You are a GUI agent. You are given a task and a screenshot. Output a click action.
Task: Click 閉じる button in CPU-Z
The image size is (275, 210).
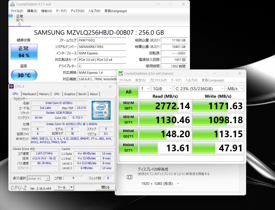click(x=106, y=188)
